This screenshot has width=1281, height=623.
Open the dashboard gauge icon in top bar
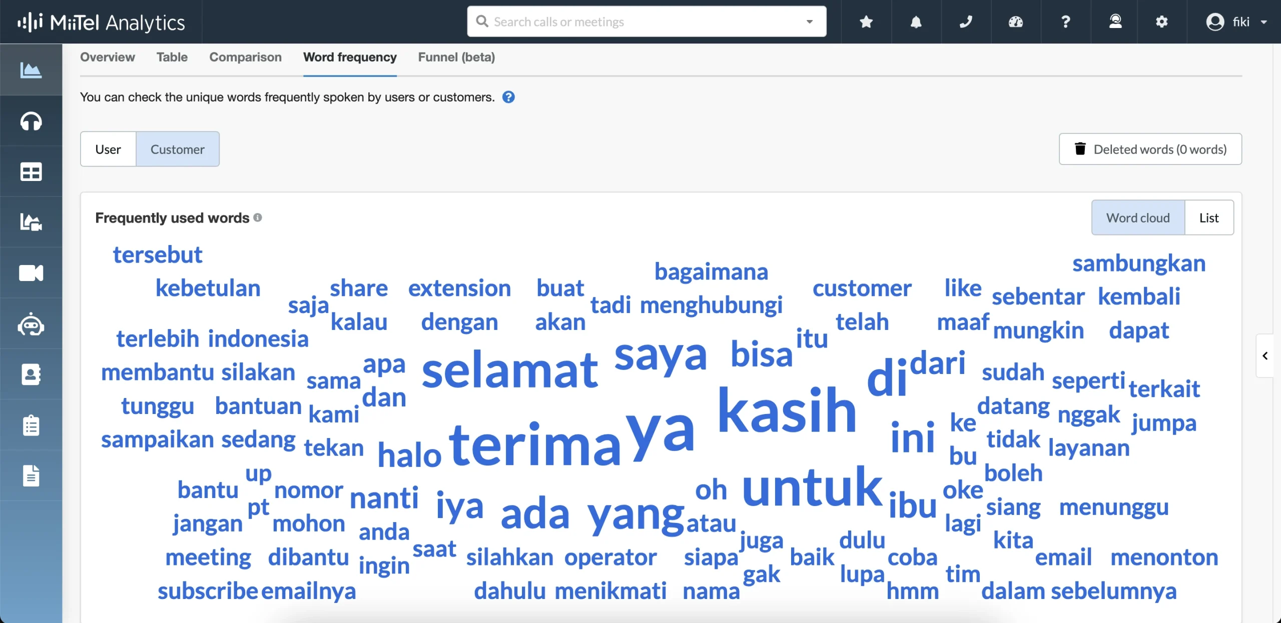pyautogui.click(x=1015, y=21)
